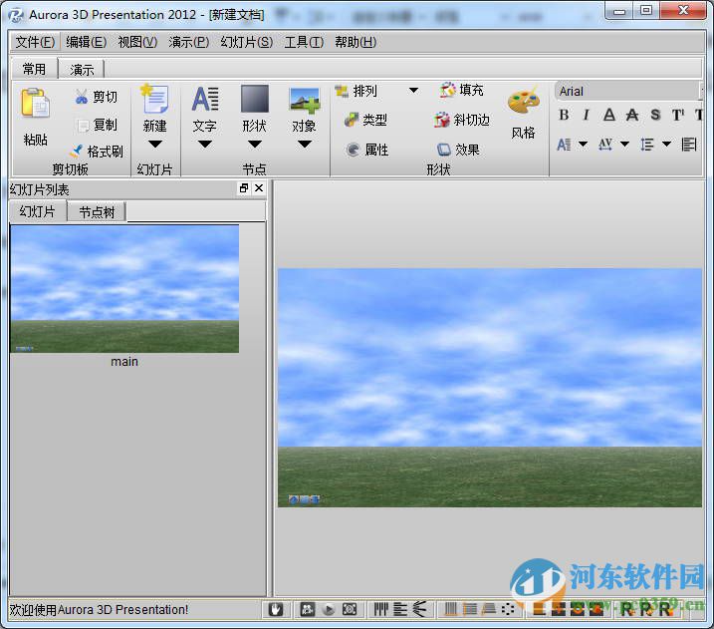Click the line spacing icon
714x629 pixels.
click(647, 145)
